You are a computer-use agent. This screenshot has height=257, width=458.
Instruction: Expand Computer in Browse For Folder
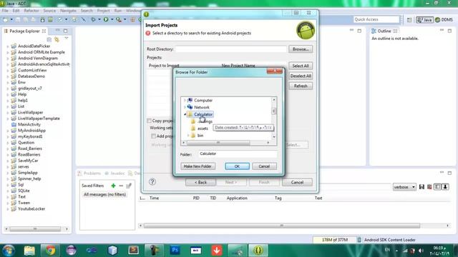coord(185,100)
